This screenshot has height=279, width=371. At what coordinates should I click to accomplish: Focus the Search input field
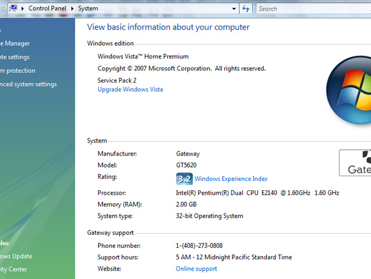[x=313, y=9]
